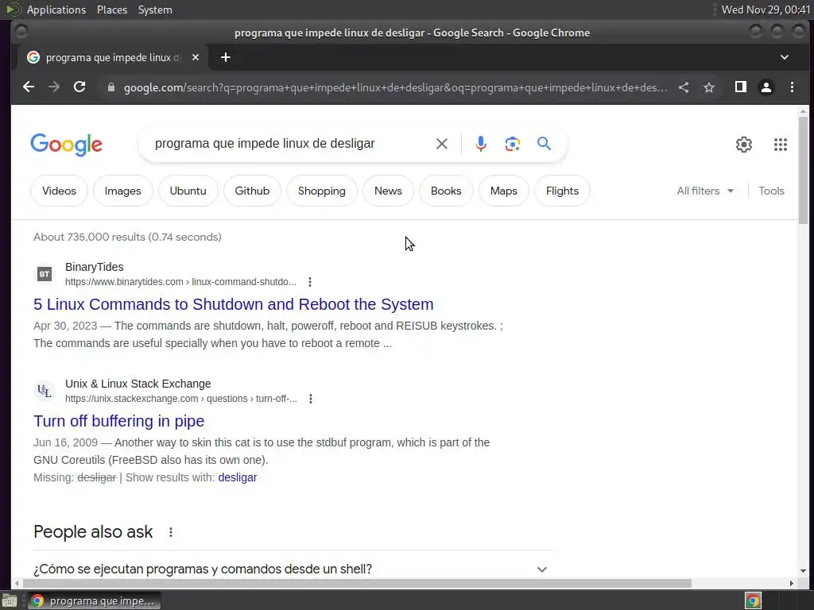Click the vertical scrollbar thumb
Viewport: 814px width, 610px height.
pyautogui.click(x=803, y=170)
